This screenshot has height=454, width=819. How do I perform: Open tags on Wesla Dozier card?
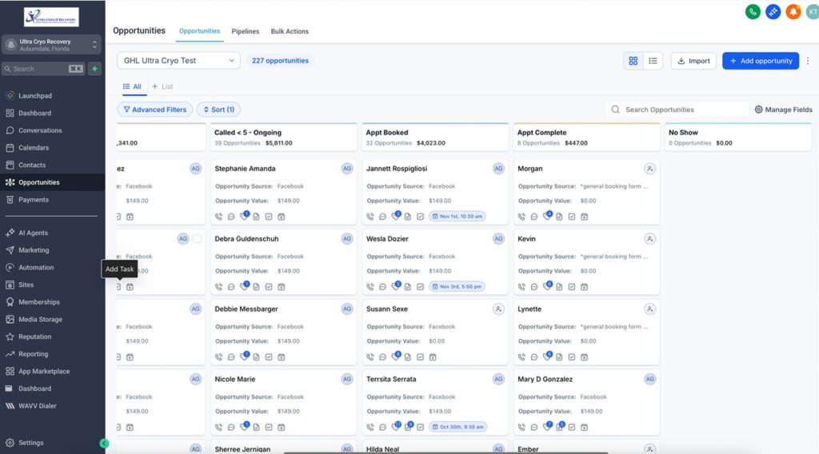395,286
